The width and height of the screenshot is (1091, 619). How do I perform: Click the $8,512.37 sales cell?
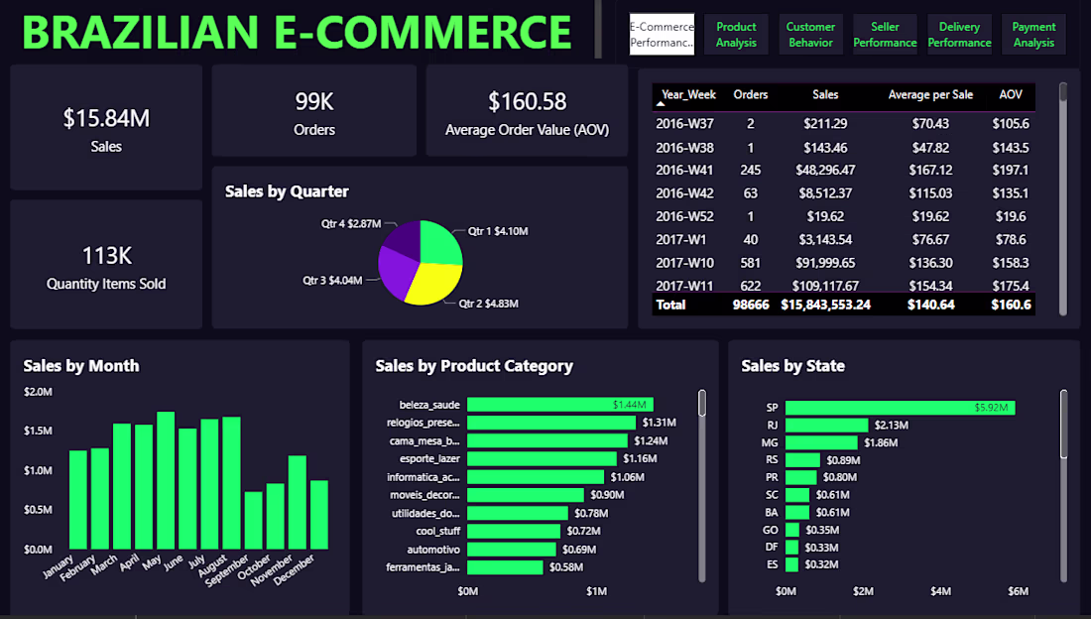pyautogui.click(x=825, y=193)
